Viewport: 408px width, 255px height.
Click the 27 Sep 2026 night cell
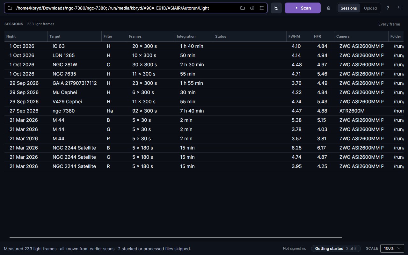[24, 111]
